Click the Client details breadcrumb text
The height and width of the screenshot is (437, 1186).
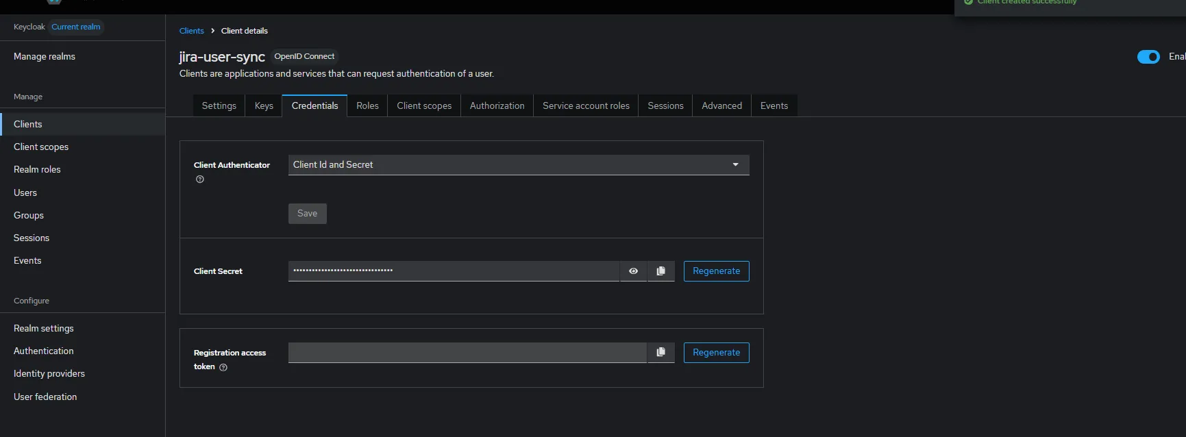(245, 31)
